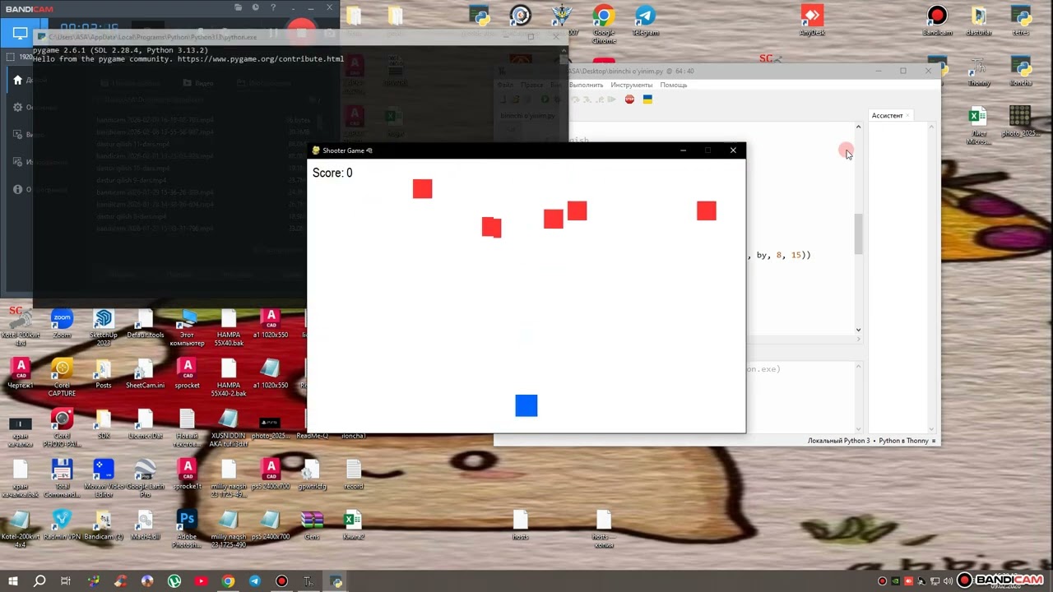
Task: Open the Помощь menu in Thonny
Action: point(673,85)
